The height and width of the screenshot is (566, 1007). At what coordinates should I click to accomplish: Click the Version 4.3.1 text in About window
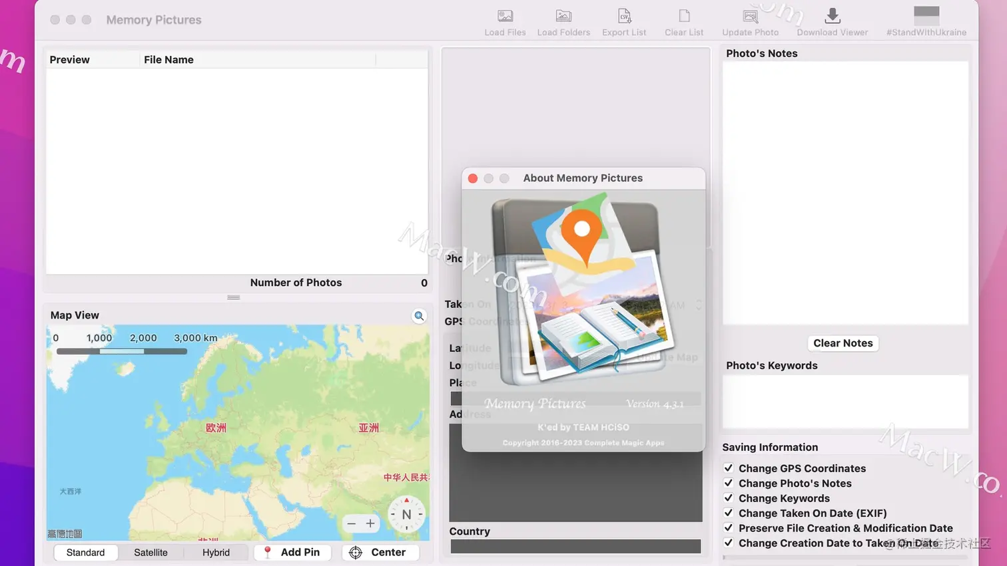coord(655,404)
